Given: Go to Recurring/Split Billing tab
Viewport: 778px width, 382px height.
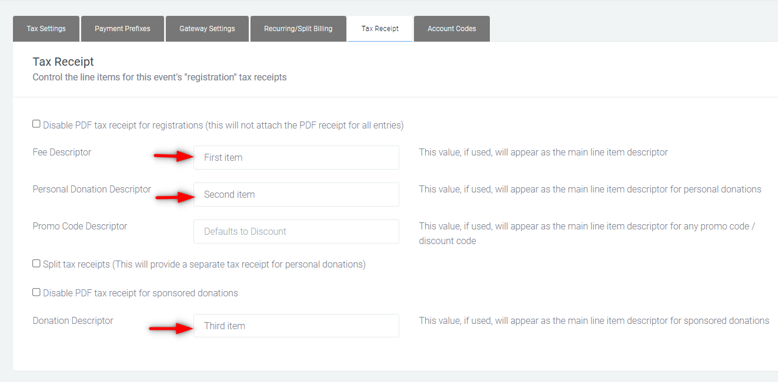Looking at the screenshot, I should click(298, 29).
